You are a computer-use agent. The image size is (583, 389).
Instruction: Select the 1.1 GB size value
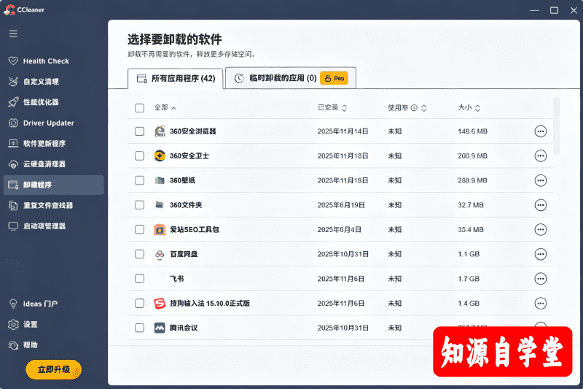[469, 254]
